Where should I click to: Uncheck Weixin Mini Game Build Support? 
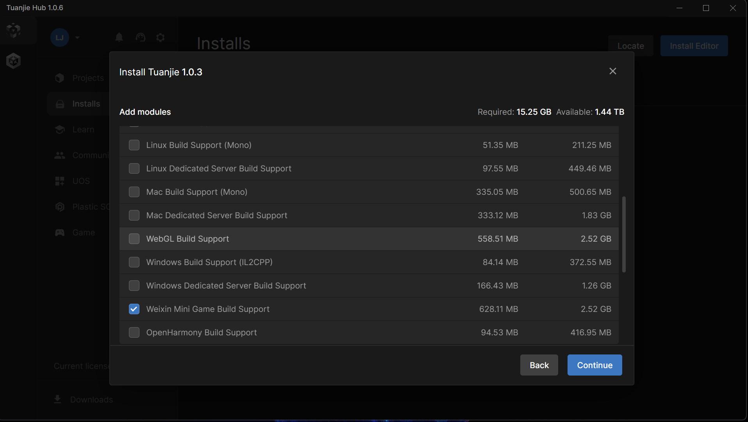coord(134,309)
